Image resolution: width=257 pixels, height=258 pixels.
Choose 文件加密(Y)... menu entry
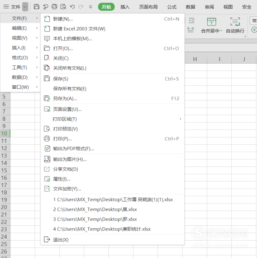(x=113, y=189)
